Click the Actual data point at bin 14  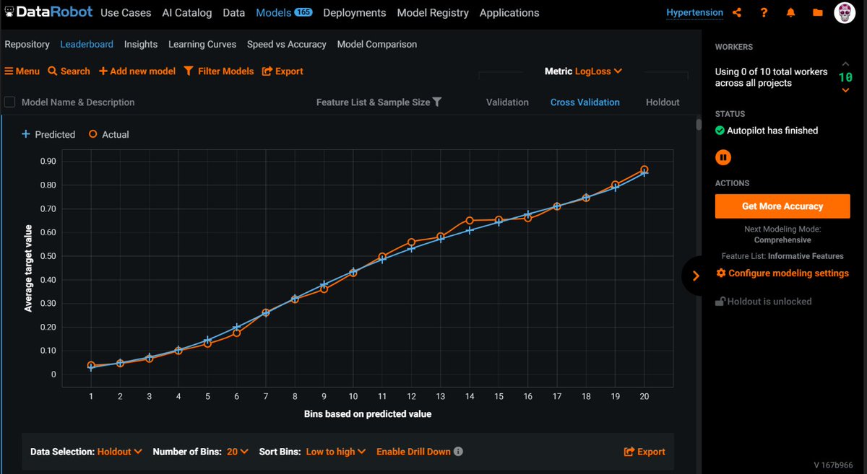pos(470,220)
